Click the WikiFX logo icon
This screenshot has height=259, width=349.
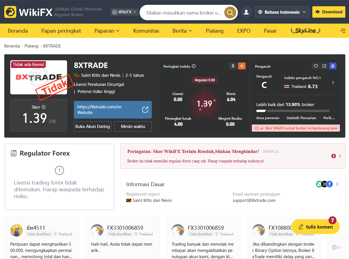tap(10, 12)
